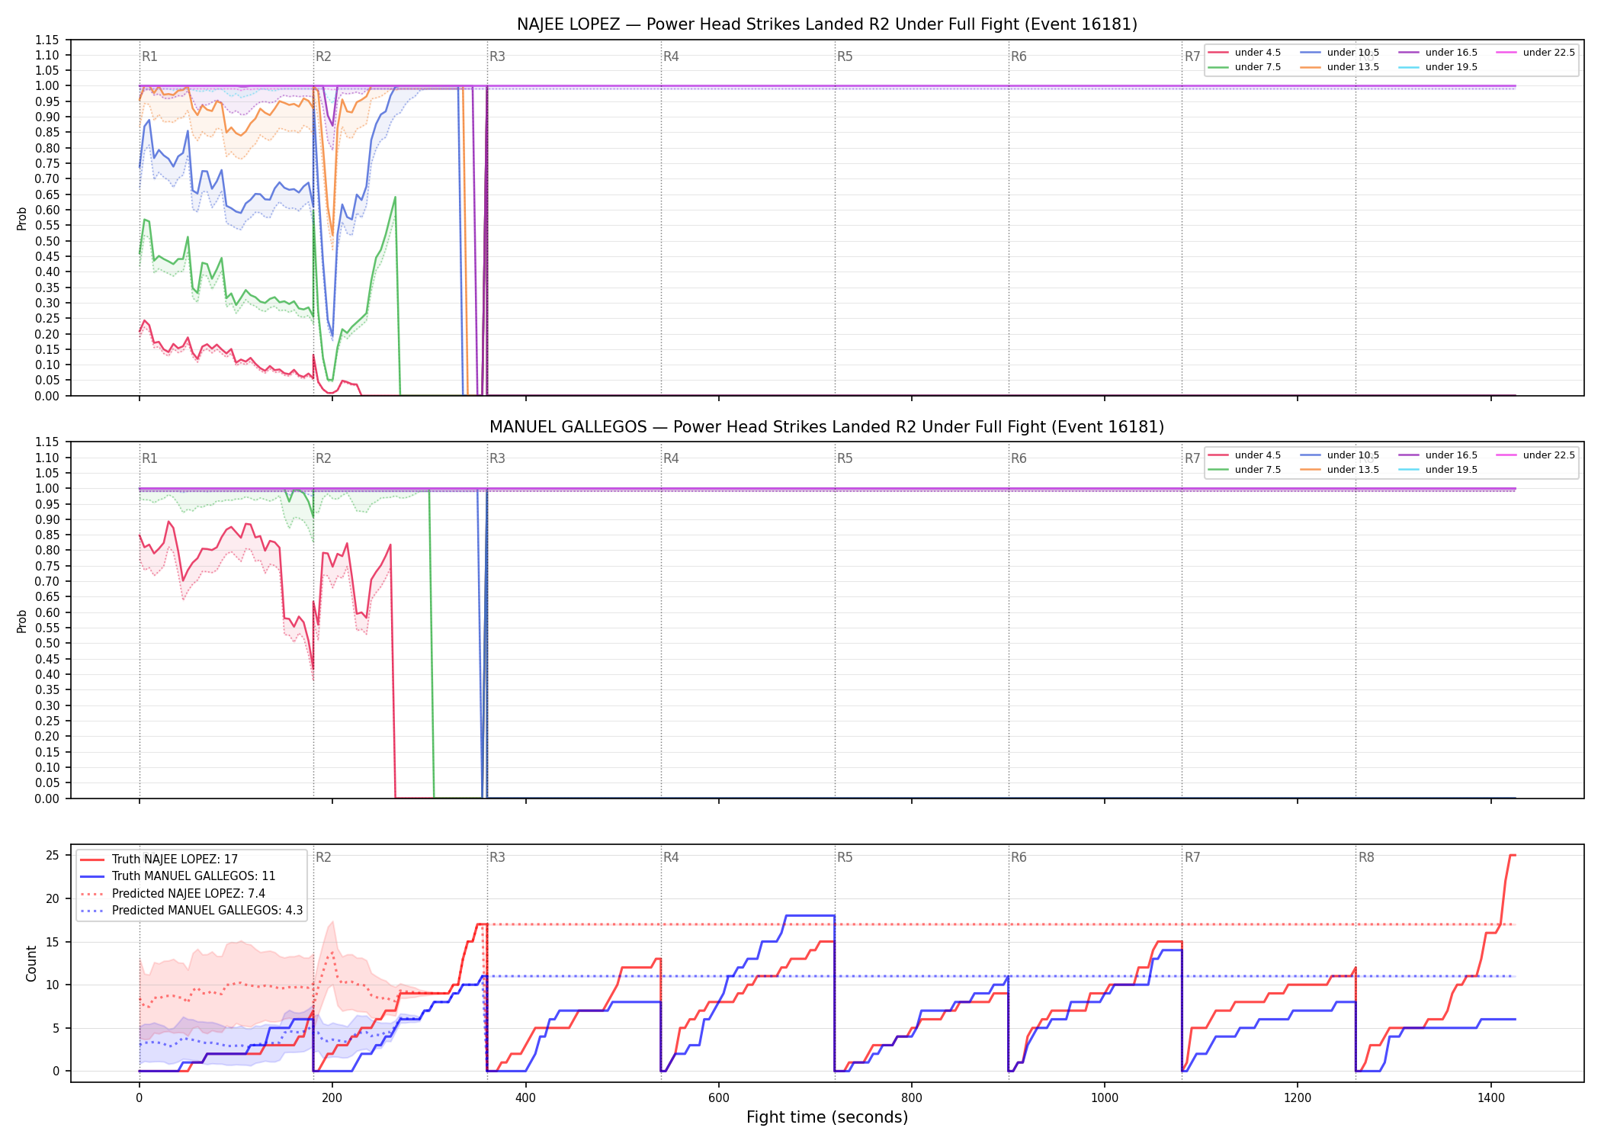This screenshot has height=1144, width=1601.
Task: Click the R8 round marker in bottom chart
Action: pyautogui.click(x=1366, y=857)
